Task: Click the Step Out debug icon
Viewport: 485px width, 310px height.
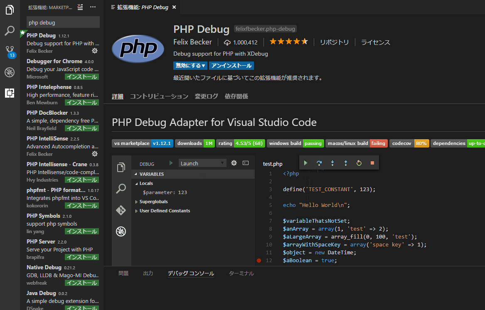Action: point(346,163)
